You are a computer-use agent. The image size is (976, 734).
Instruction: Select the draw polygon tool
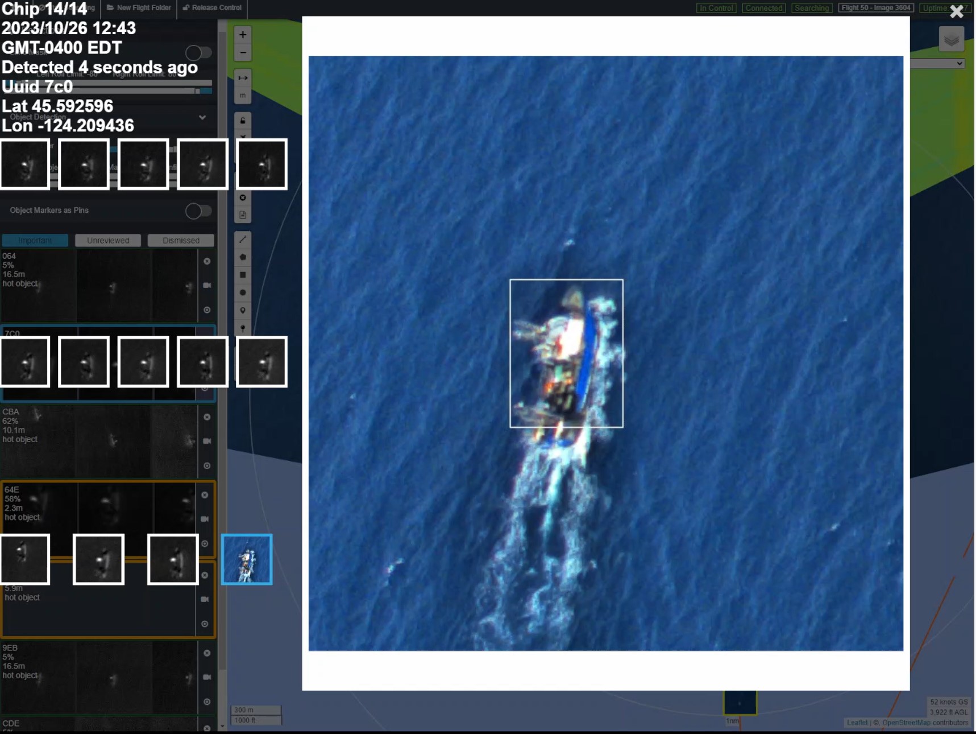click(x=243, y=257)
